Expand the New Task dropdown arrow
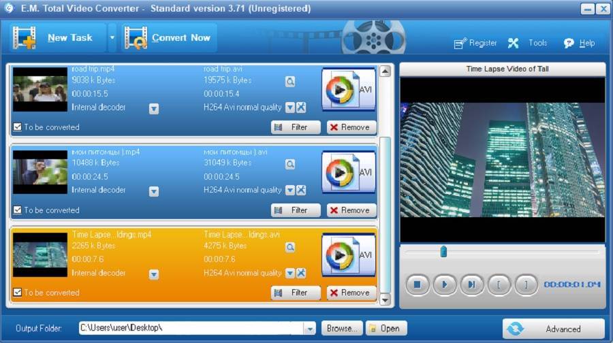Screen dimensions: 613x343 coord(112,38)
